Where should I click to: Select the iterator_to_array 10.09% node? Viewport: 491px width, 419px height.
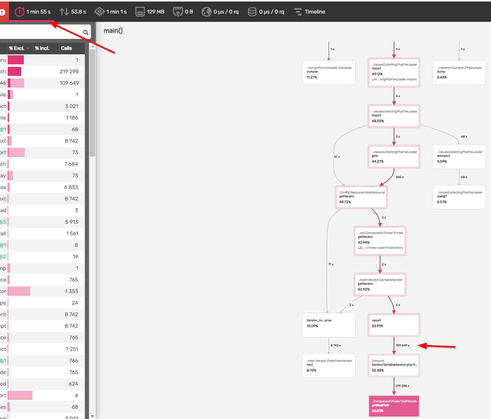coord(329,325)
